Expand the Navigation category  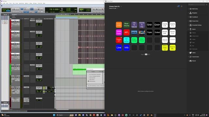(x=194, y=13)
